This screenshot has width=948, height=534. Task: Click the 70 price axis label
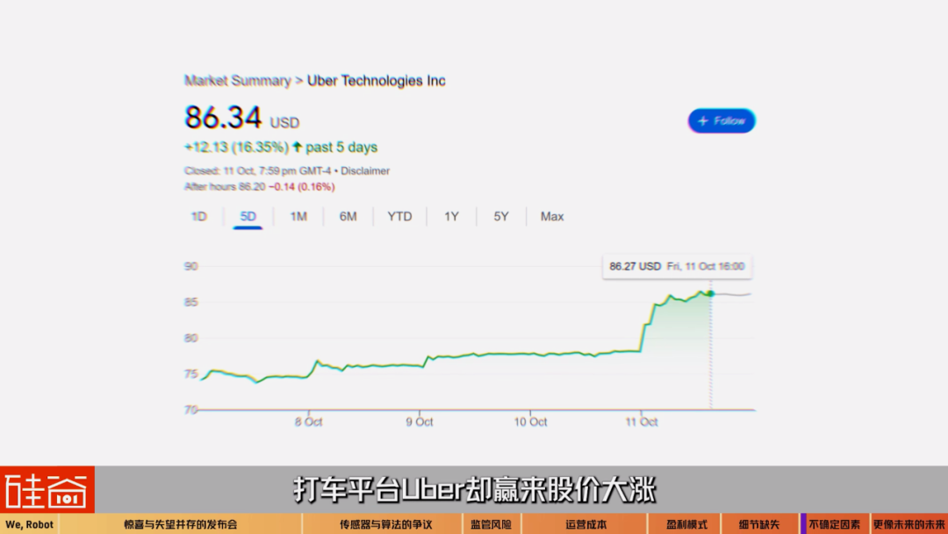pos(191,410)
